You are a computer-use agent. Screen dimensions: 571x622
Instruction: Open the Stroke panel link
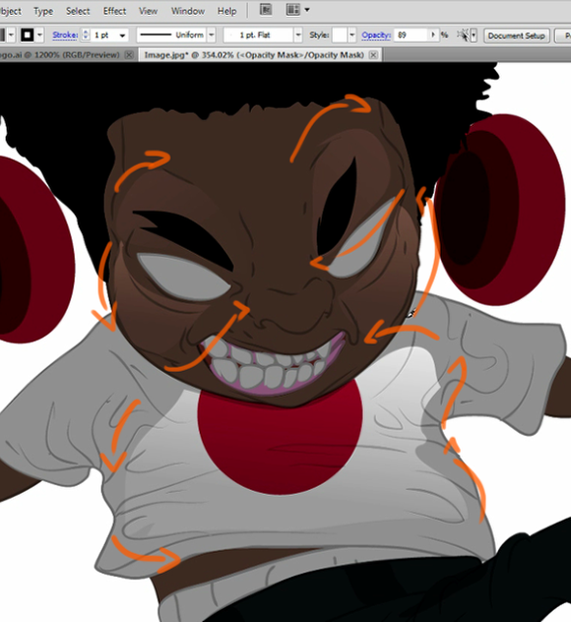65,34
